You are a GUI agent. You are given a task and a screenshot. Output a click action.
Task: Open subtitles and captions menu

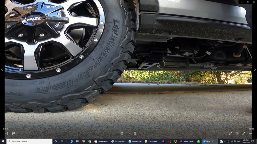click(13, 133)
